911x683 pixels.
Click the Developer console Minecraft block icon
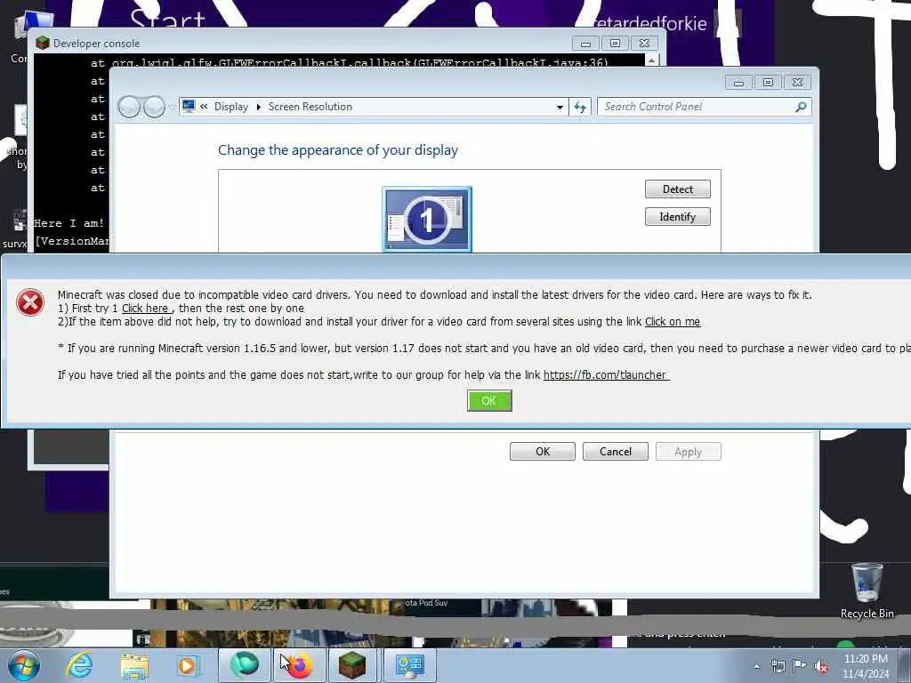(43, 43)
